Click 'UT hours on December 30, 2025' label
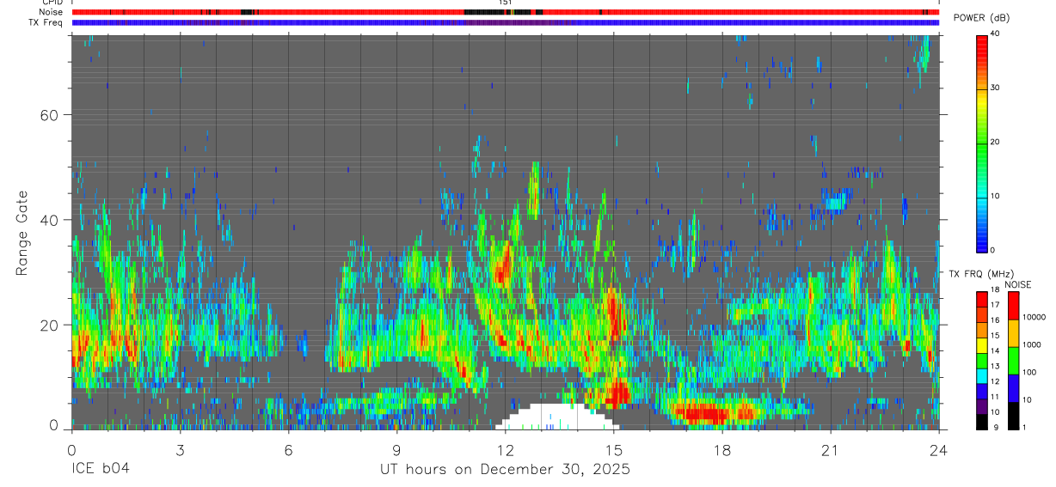1056x487 pixels. click(506, 470)
